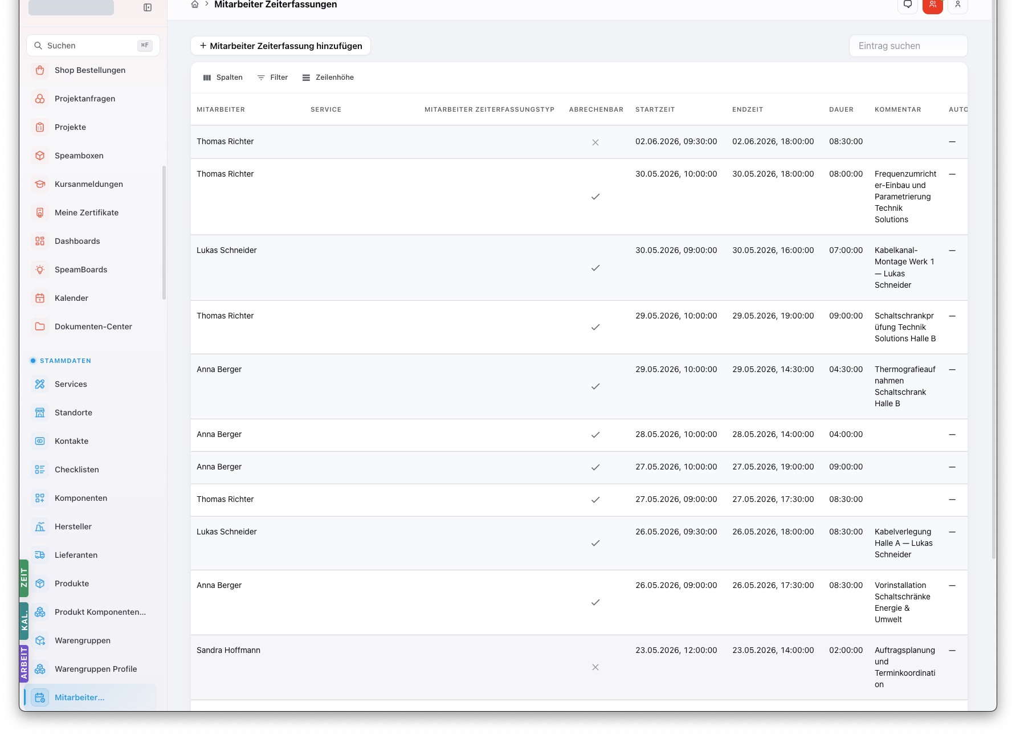
Task: Open the user profile icon
Action: coord(958,5)
